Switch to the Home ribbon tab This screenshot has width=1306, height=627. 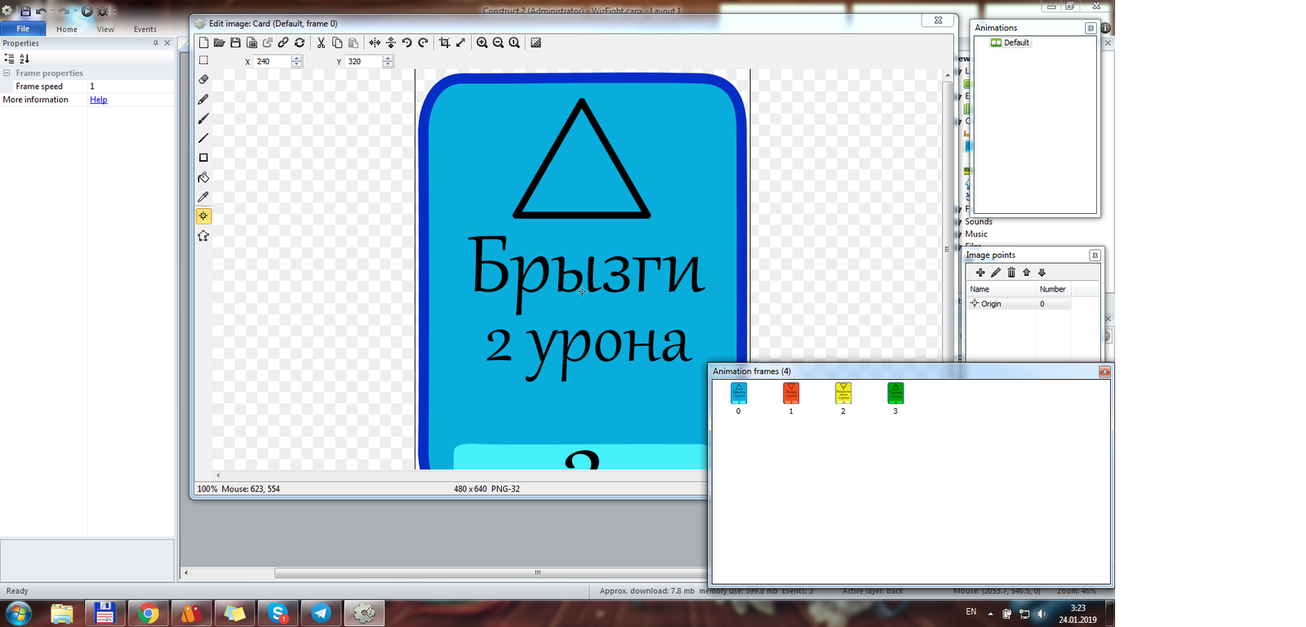(67, 29)
